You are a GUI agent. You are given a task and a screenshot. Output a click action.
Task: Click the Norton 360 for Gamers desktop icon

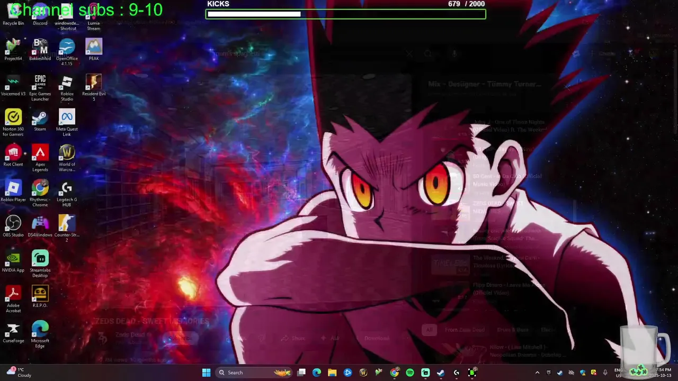pyautogui.click(x=13, y=123)
